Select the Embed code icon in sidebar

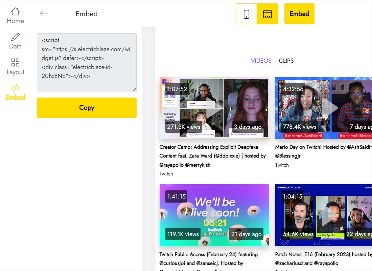tap(15, 92)
